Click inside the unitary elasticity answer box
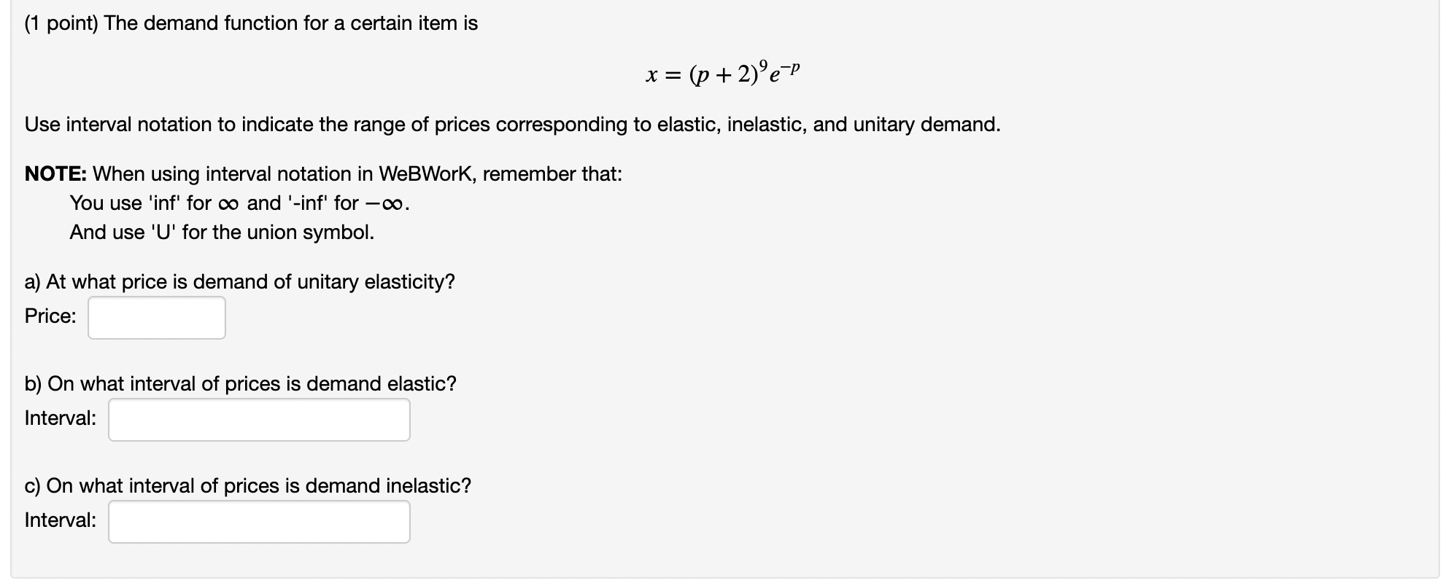This screenshot has width=1443, height=583. click(x=155, y=317)
